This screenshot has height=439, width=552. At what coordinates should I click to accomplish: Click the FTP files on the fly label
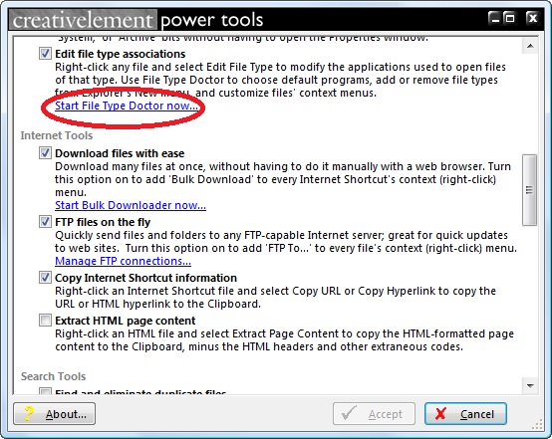[x=103, y=222]
